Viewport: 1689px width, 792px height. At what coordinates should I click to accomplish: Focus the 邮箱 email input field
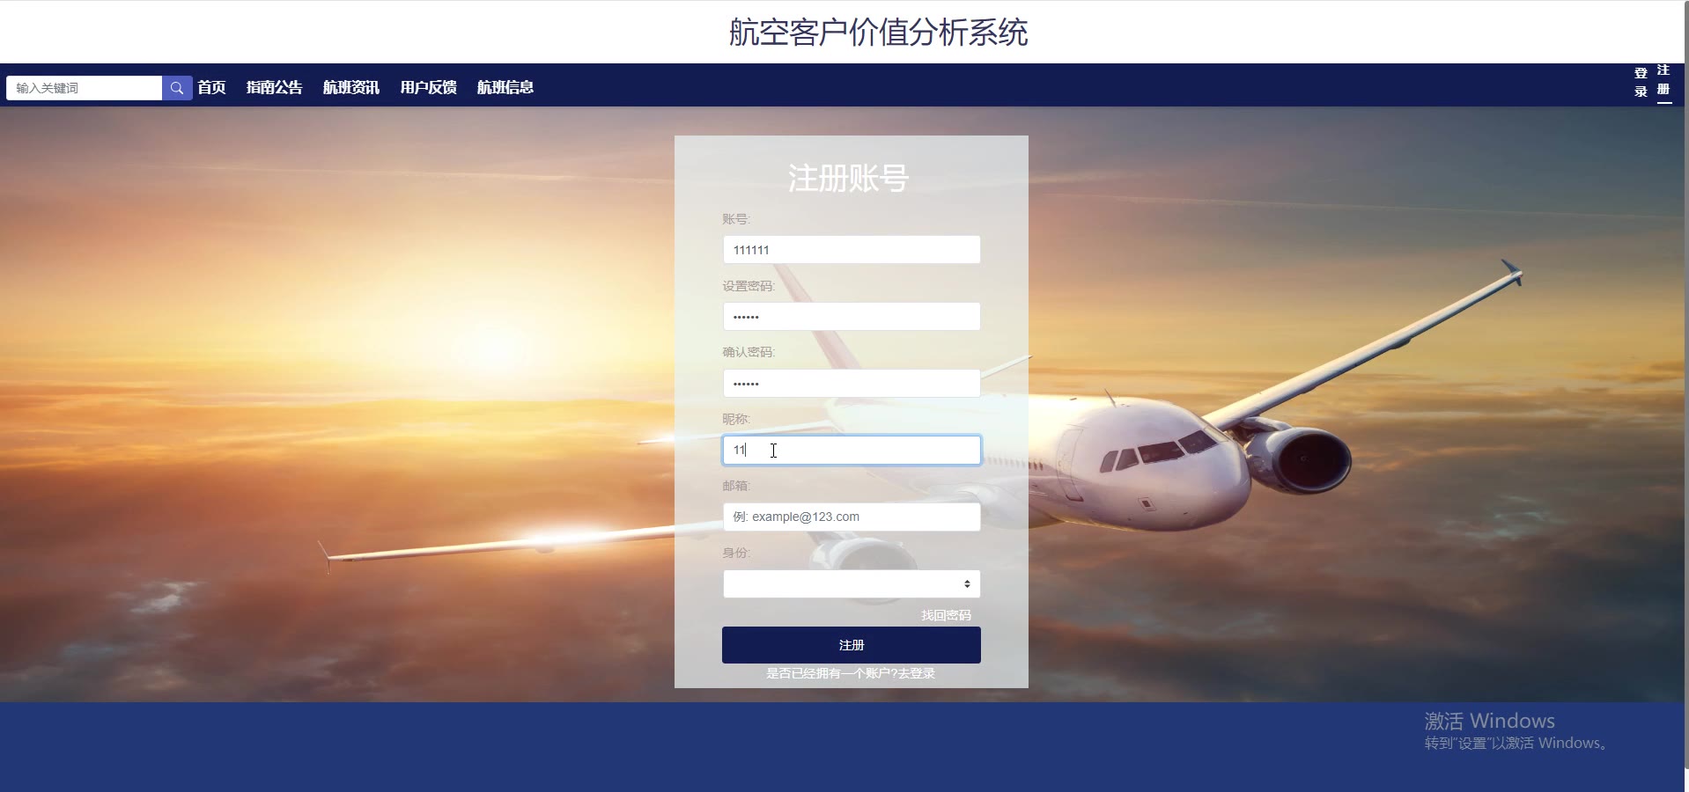(x=852, y=517)
